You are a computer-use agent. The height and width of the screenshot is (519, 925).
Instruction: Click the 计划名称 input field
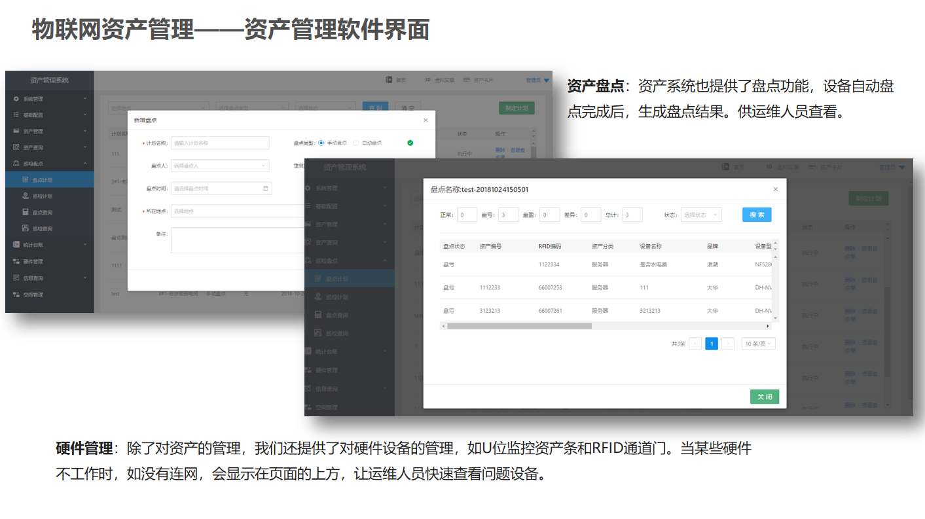220,143
